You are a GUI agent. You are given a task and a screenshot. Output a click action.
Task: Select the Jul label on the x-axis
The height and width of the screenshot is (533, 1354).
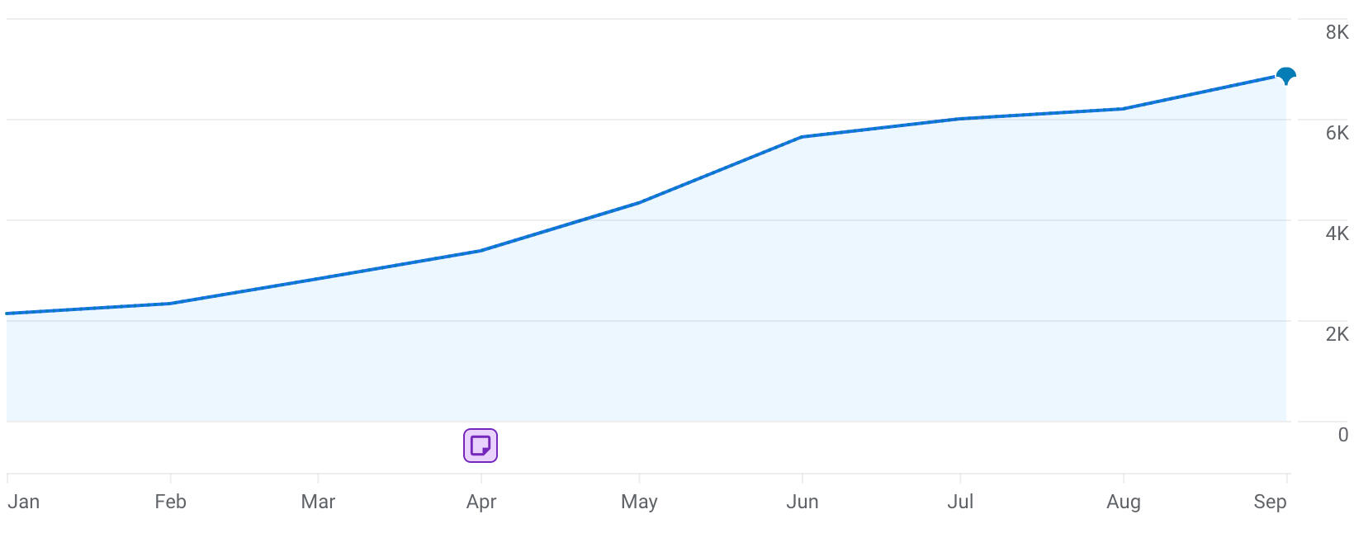point(960,502)
